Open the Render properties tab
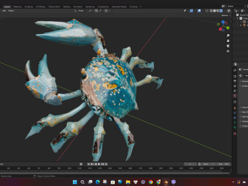248x186 pixels. coord(235,76)
